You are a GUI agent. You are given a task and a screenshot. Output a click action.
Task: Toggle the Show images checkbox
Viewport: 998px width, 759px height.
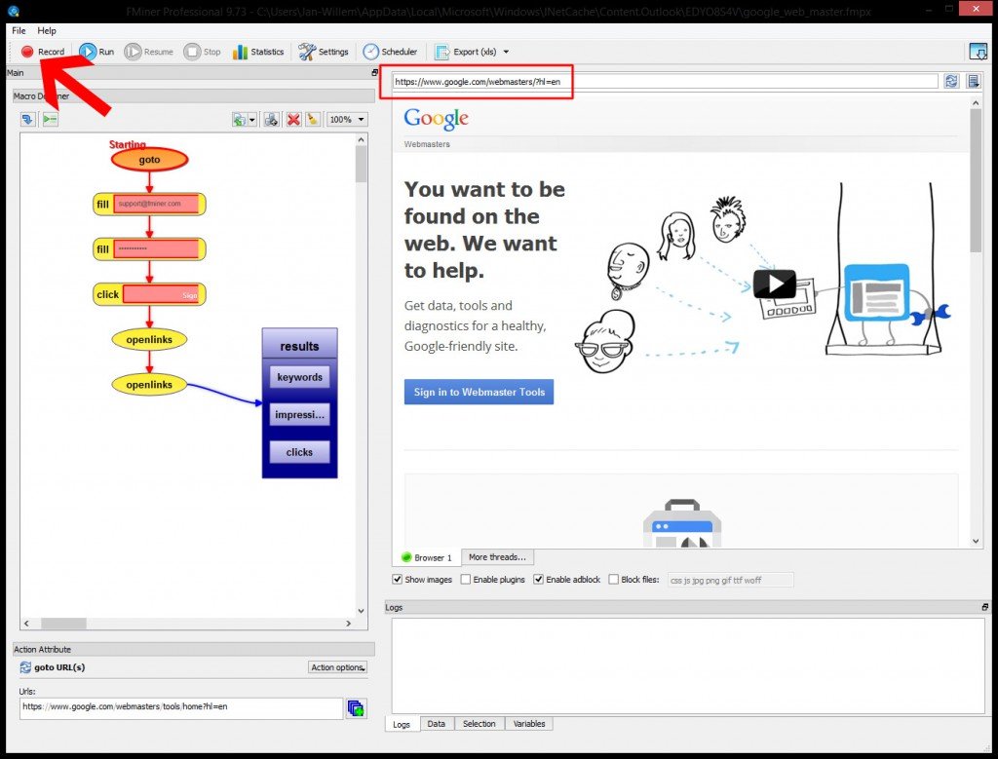pyautogui.click(x=398, y=580)
